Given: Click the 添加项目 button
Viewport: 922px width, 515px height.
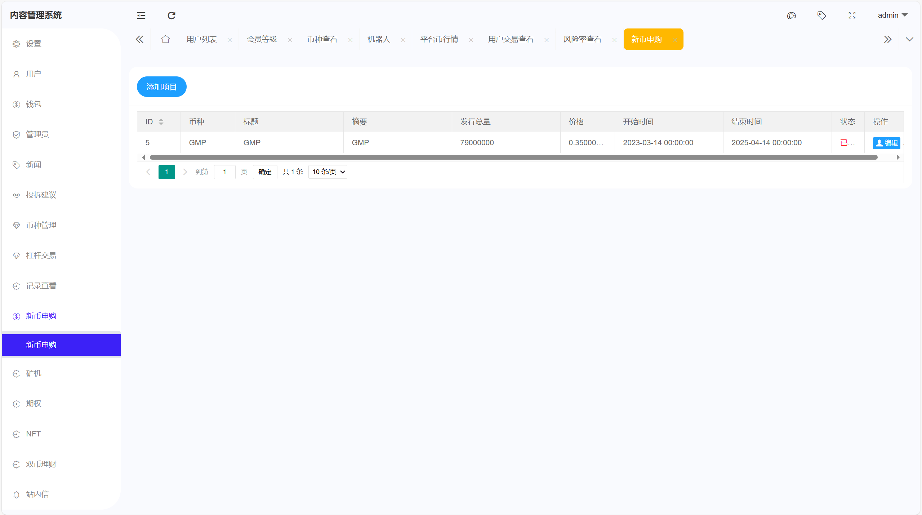Looking at the screenshot, I should pos(161,86).
